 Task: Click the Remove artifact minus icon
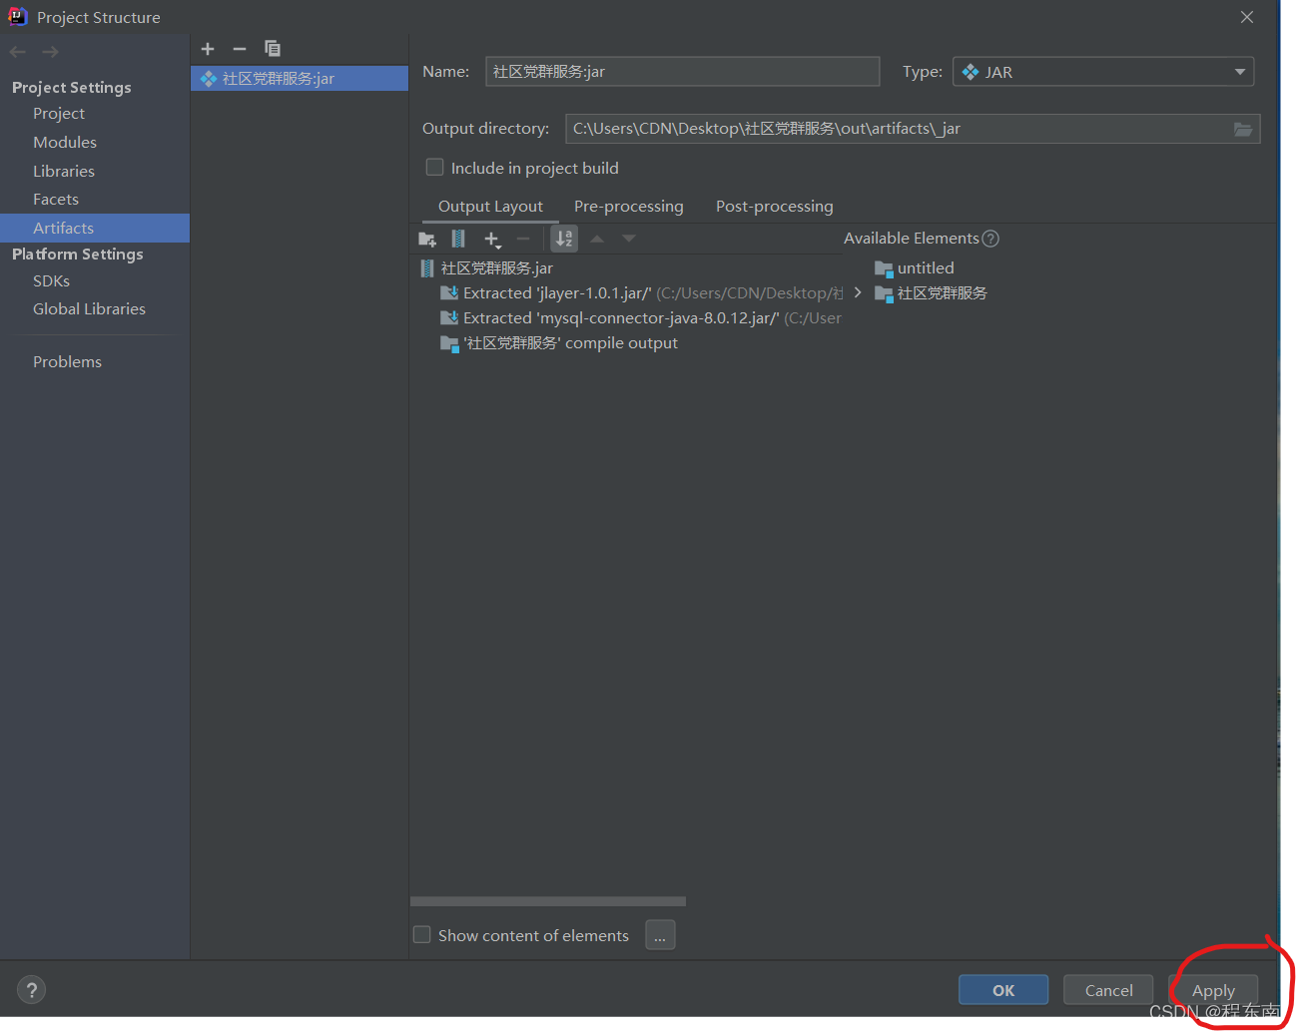(x=240, y=49)
